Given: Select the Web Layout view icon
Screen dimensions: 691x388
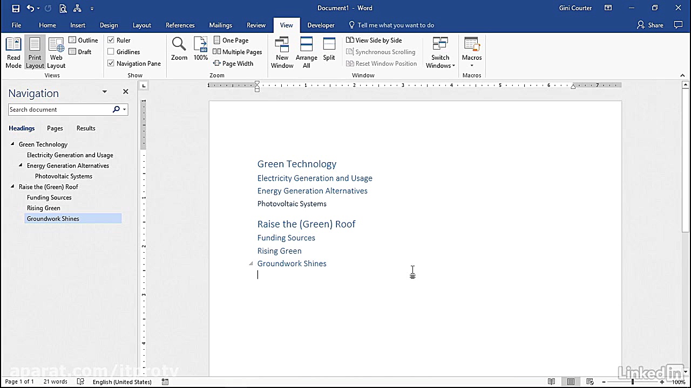Looking at the screenshot, I should tap(56, 52).
